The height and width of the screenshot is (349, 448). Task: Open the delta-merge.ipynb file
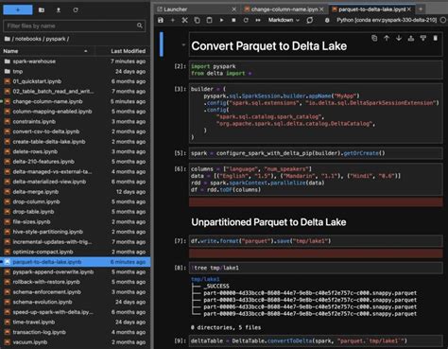pyautogui.click(x=35, y=192)
